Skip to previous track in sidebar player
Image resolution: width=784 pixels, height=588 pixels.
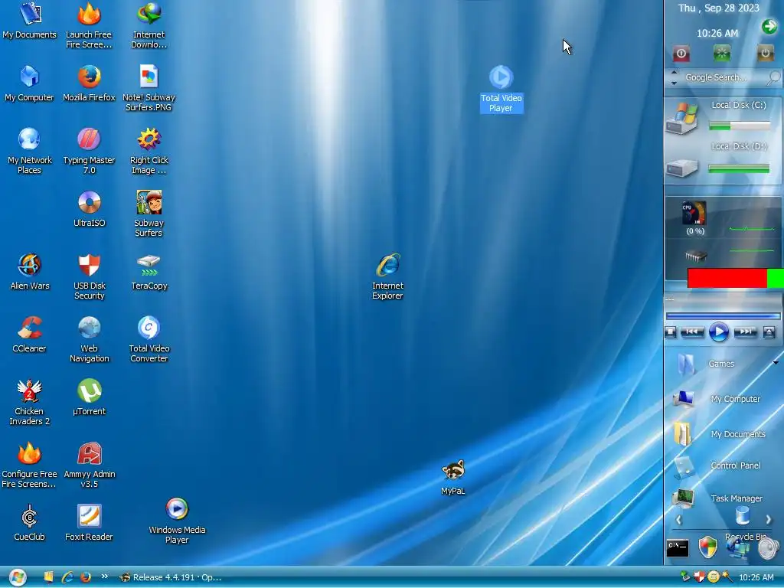click(x=692, y=332)
